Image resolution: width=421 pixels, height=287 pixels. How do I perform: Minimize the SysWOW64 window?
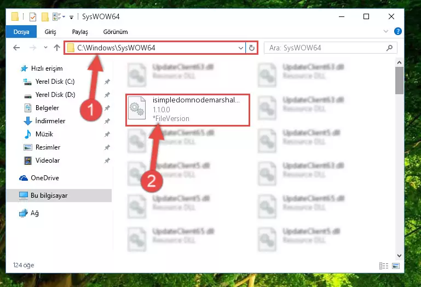(342, 16)
